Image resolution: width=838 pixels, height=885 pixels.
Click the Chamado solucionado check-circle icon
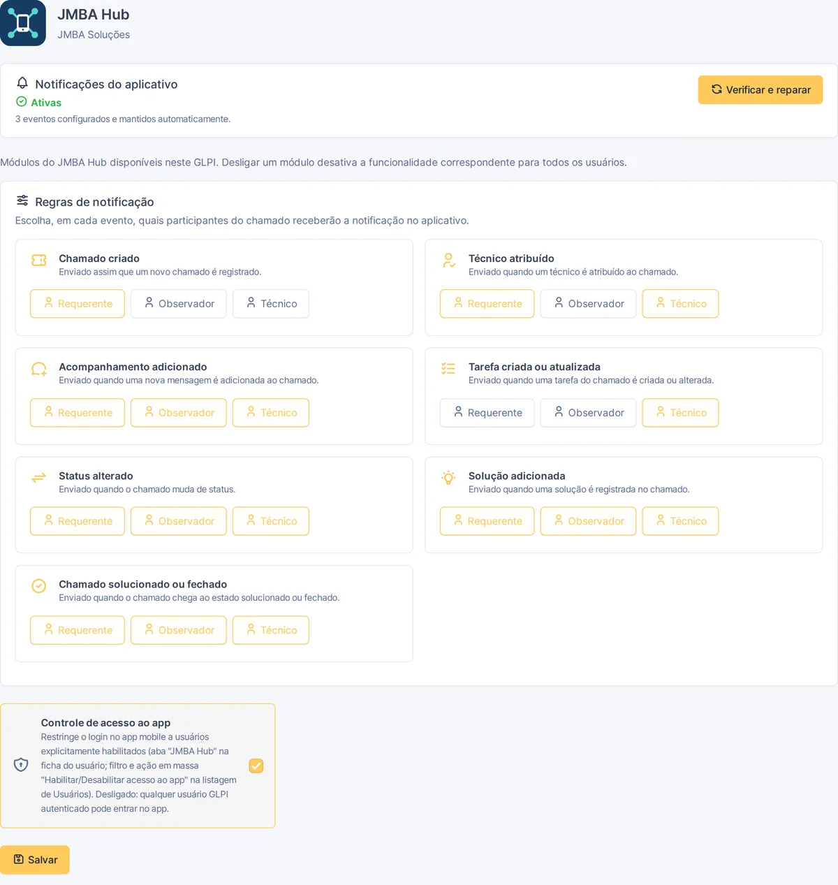point(39,586)
